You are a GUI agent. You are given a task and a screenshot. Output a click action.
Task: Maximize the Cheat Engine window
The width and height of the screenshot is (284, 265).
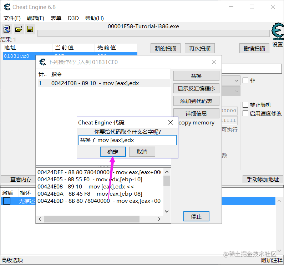click(252, 7)
